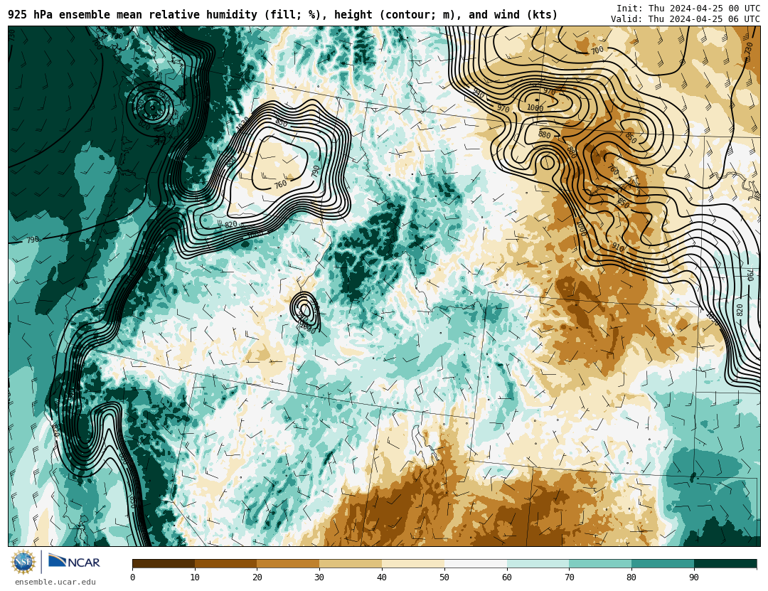
Task: Click the NCAR logo
Action: tap(74, 562)
